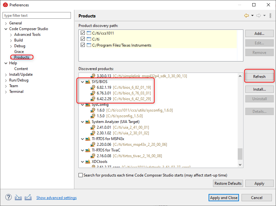Click the filter text input field
This screenshot has width=276, height=206.
point(37,16)
